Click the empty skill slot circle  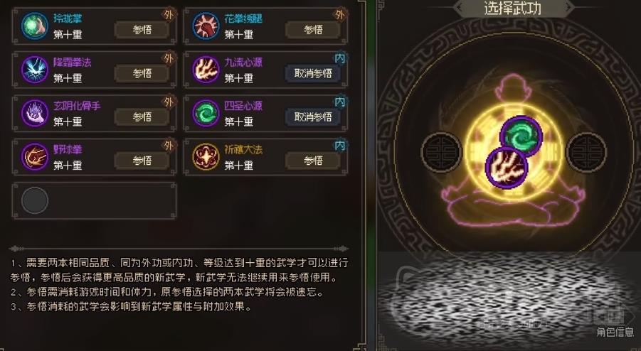point(35,200)
